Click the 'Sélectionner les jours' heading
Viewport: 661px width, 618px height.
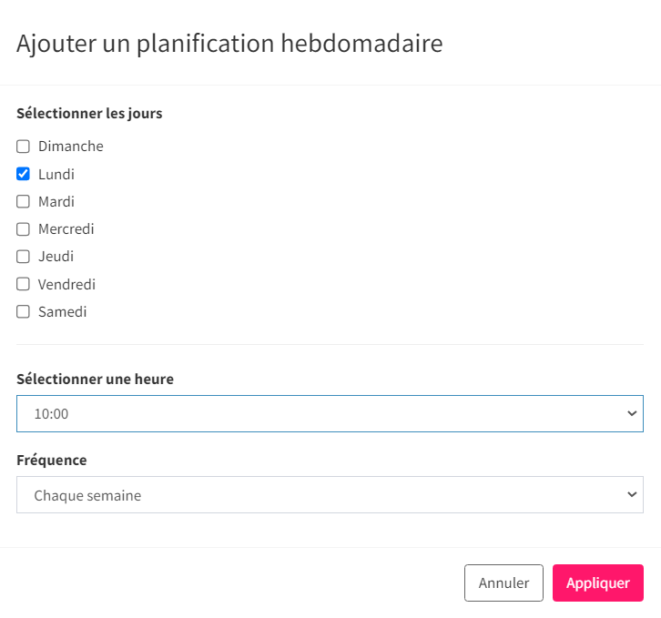coord(89,114)
